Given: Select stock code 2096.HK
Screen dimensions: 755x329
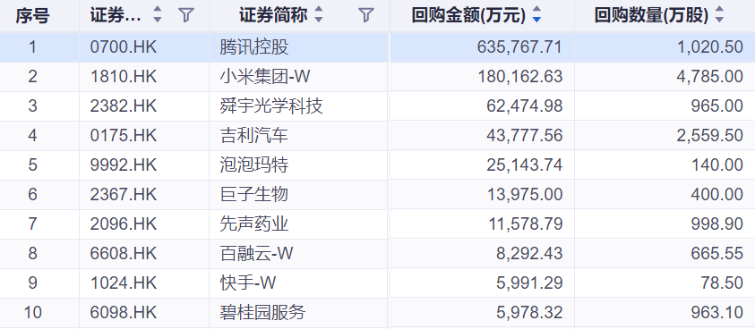Looking at the screenshot, I should 124,224.
